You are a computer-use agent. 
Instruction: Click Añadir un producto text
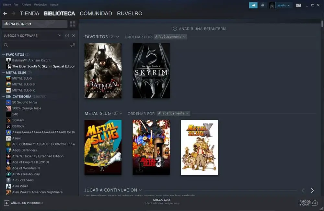pyautogui.click(x=27, y=203)
